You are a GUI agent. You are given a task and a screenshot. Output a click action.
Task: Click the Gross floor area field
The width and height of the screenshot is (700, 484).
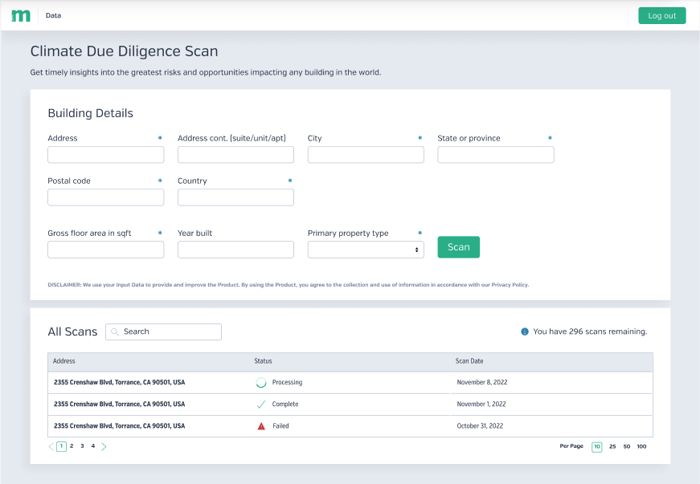105,250
